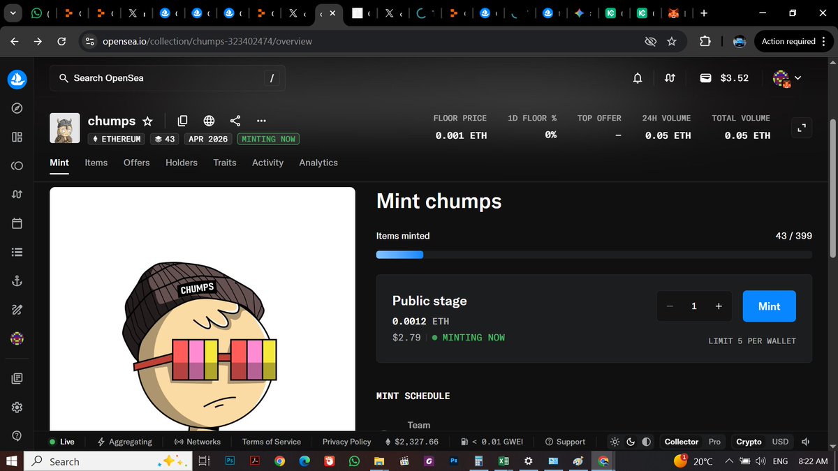Click the Search OpenSea field
Viewport: 838px width, 471px height.
[x=168, y=78]
